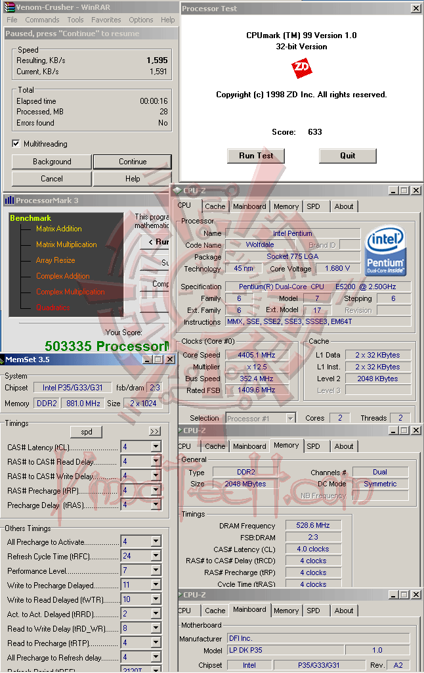
Task: Click Run Test in Processor Test
Action: (256, 156)
